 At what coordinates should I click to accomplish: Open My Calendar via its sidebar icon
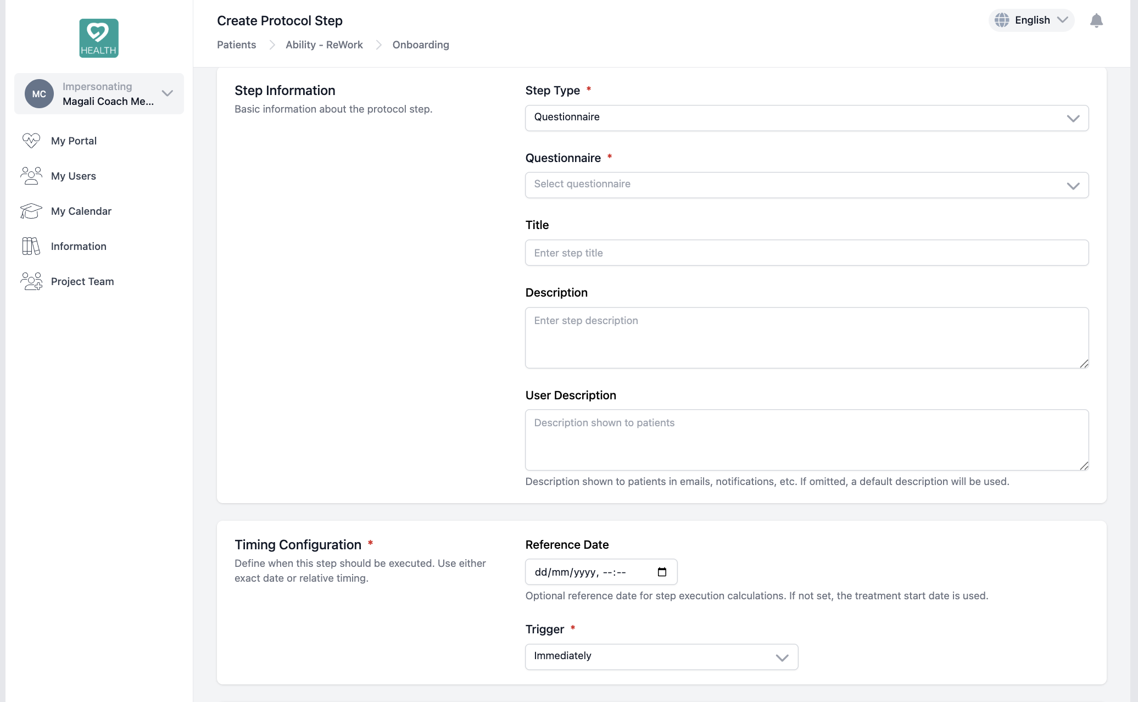coord(31,211)
